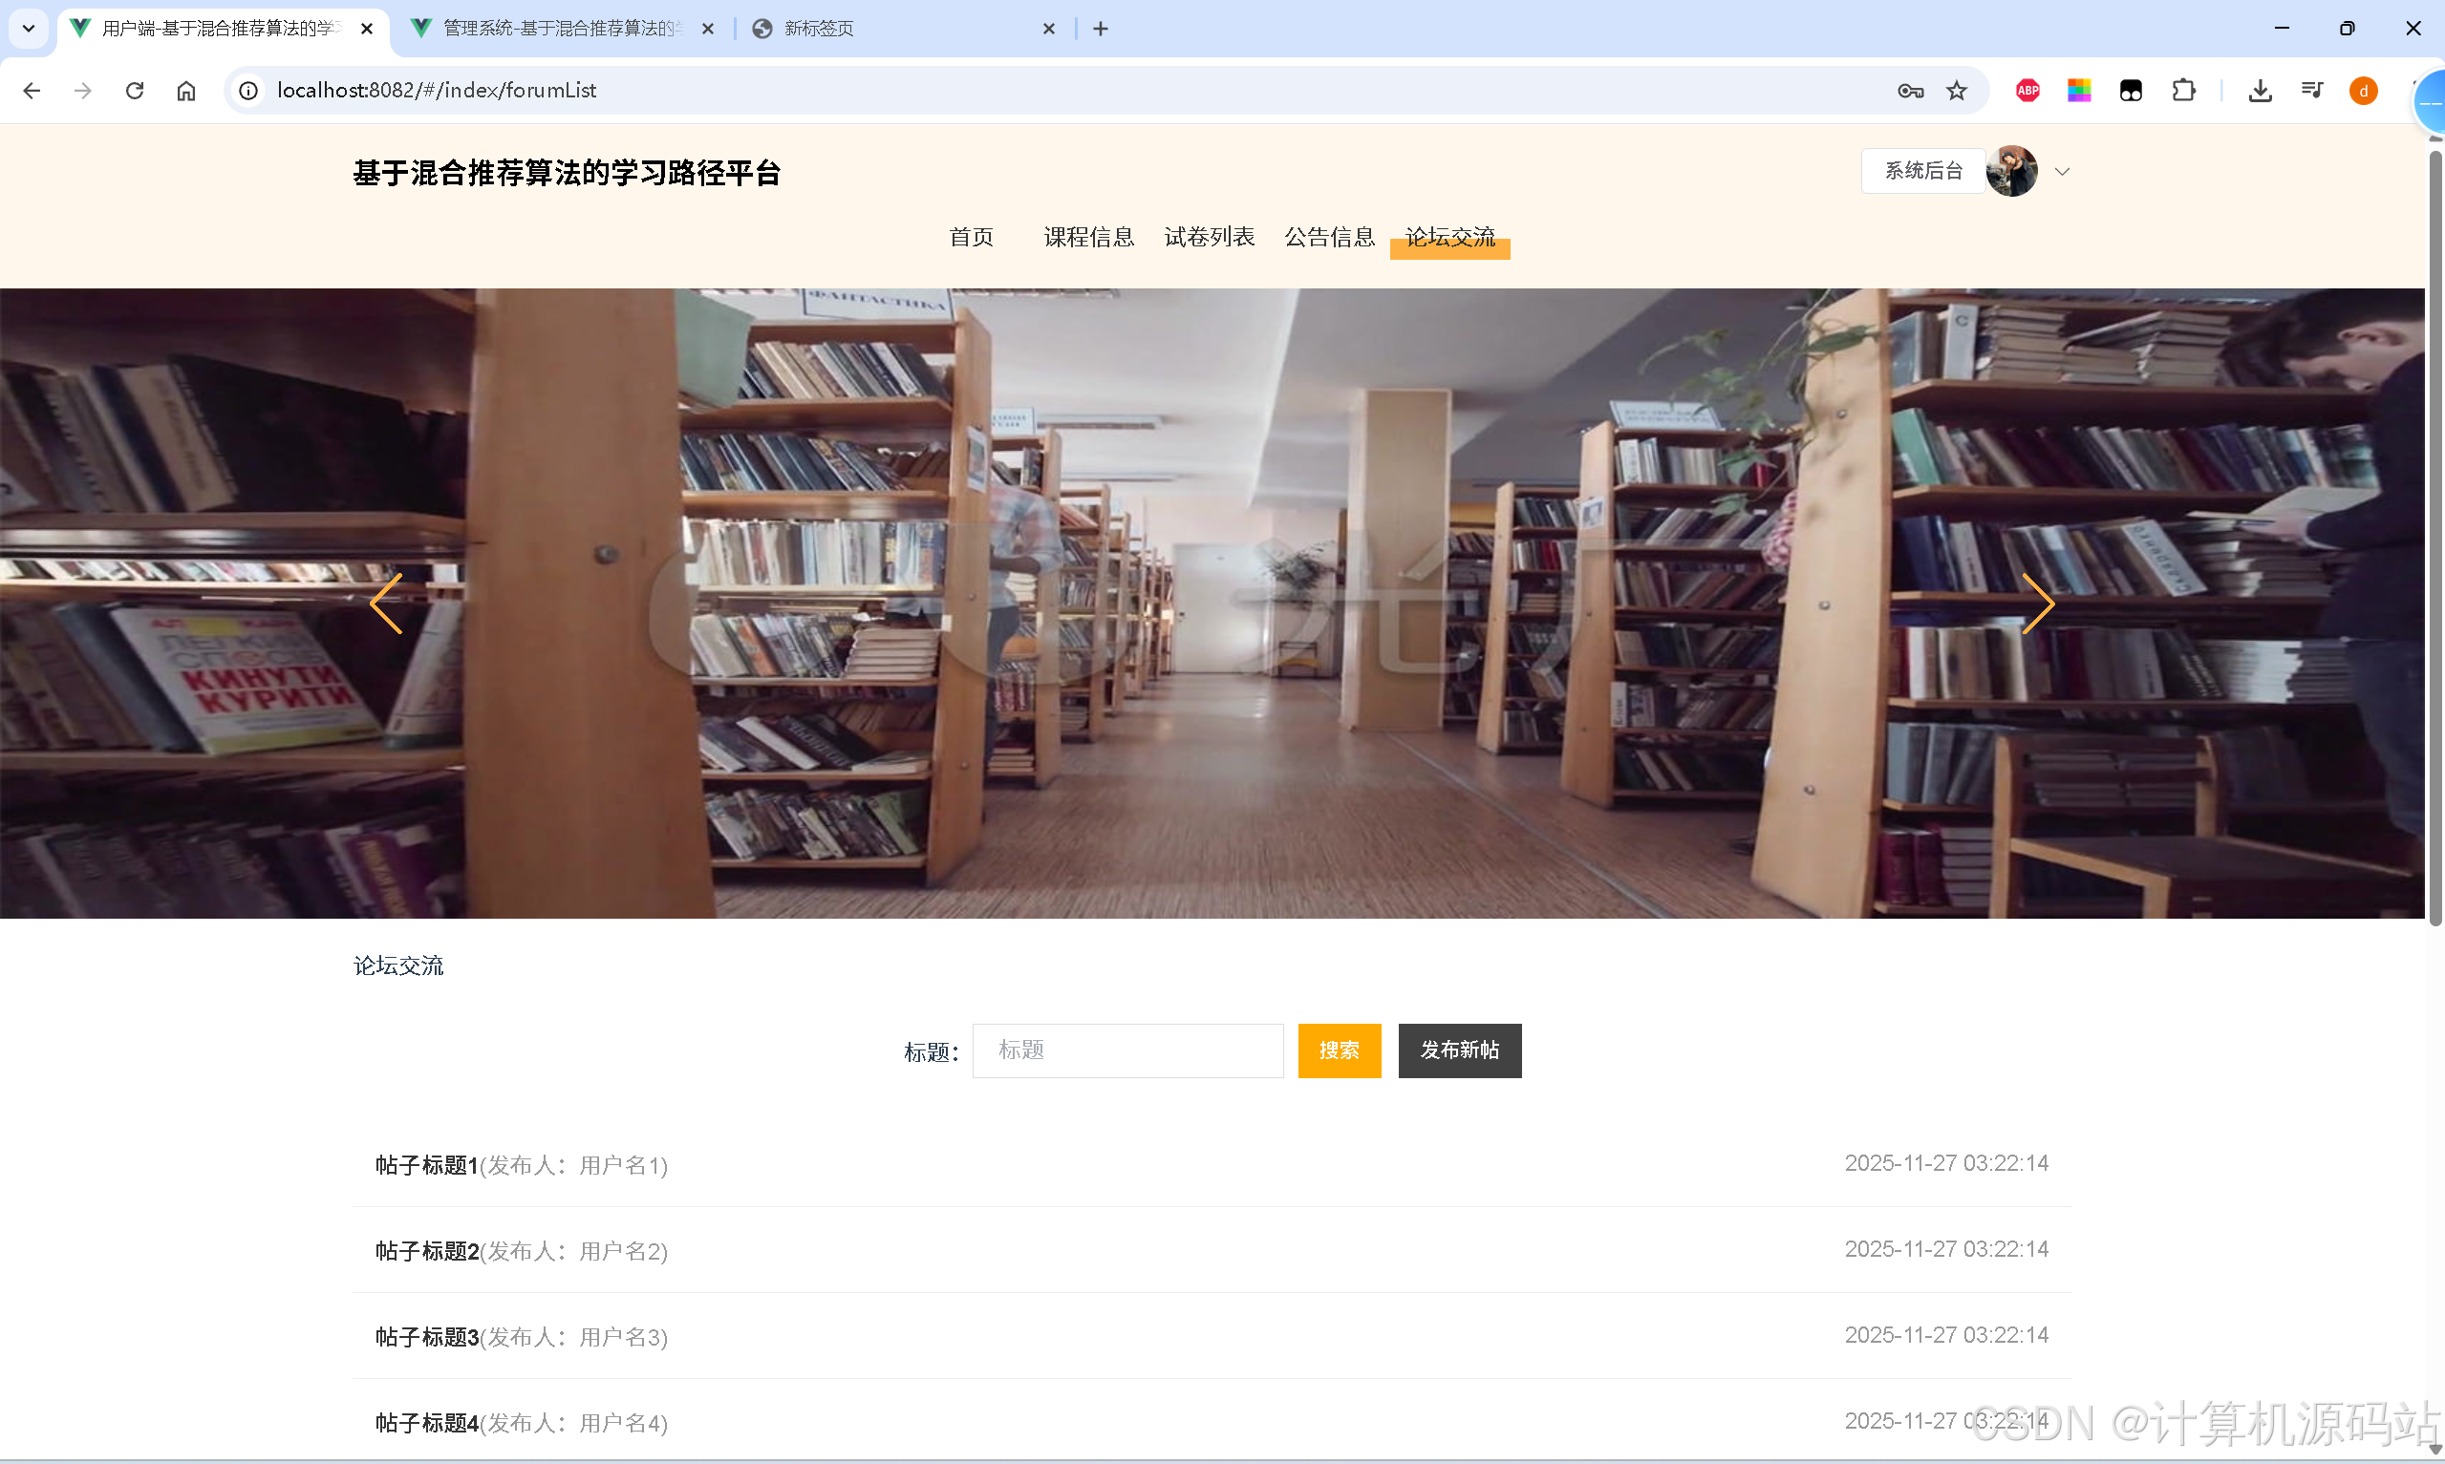This screenshot has width=2445, height=1464.
Task: Expand the user account dropdown chevron
Action: click(x=2062, y=171)
